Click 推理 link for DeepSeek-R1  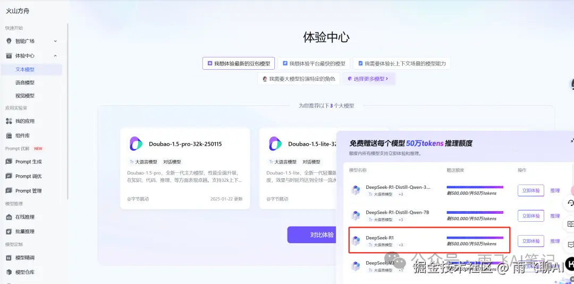tap(555, 241)
